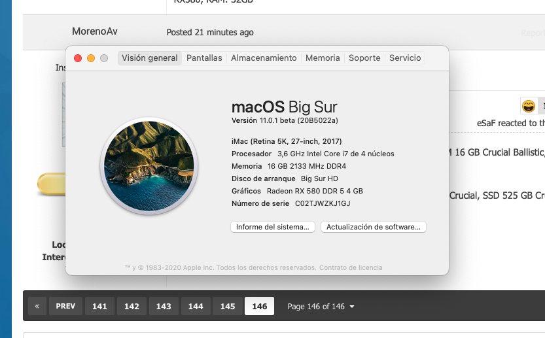Switch to the Soporte tab
This screenshot has width=545, height=338.
coord(364,58)
